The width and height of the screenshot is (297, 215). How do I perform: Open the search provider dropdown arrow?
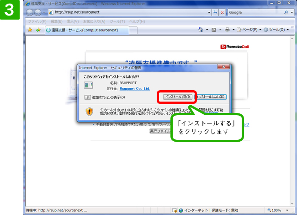click(292, 12)
